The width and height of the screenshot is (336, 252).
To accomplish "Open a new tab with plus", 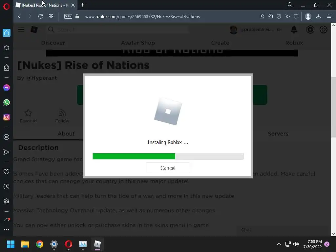I will pos(82,5).
